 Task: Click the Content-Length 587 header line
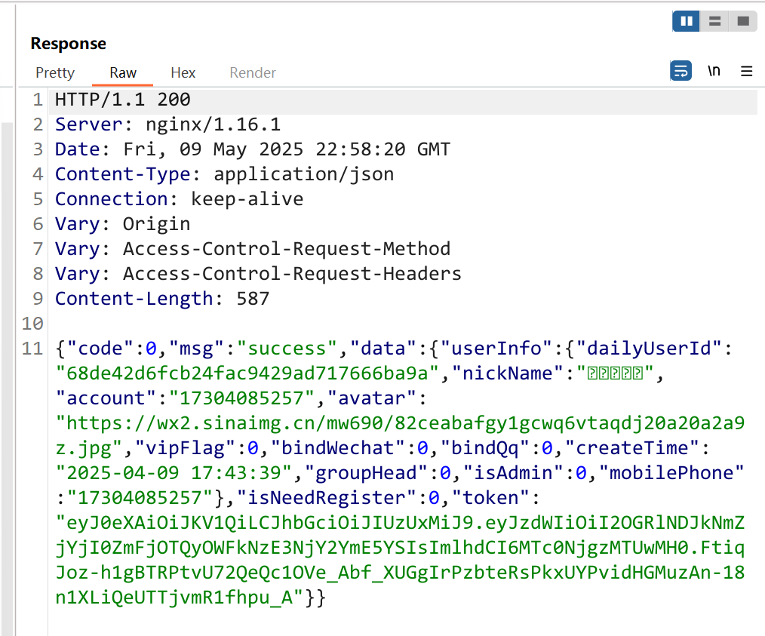[161, 299]
